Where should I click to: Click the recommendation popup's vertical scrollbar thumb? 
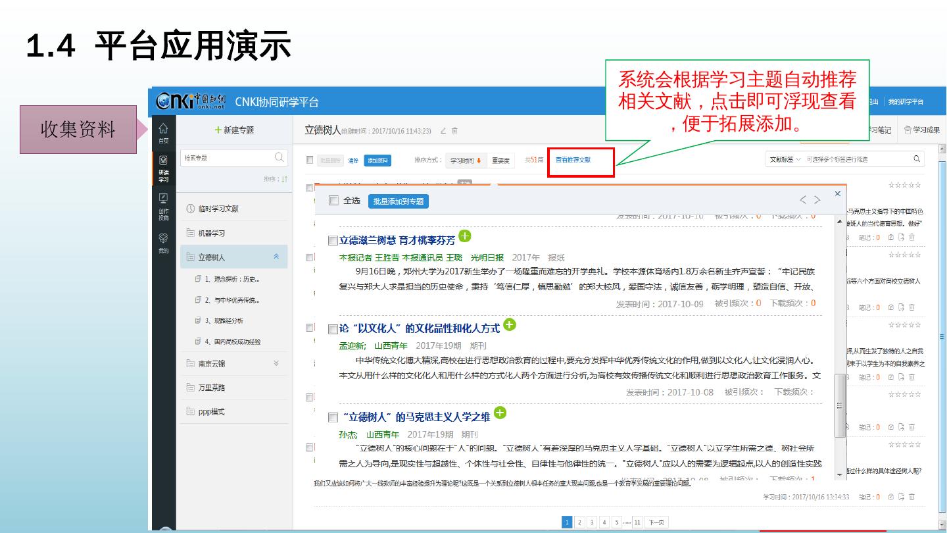840,404
